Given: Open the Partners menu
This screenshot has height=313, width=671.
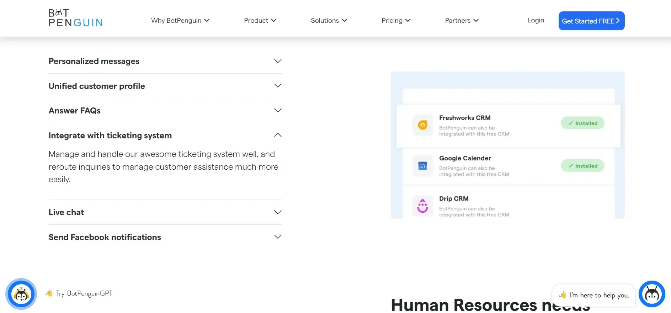Looking at the screenshot, I should coord(462,21).
